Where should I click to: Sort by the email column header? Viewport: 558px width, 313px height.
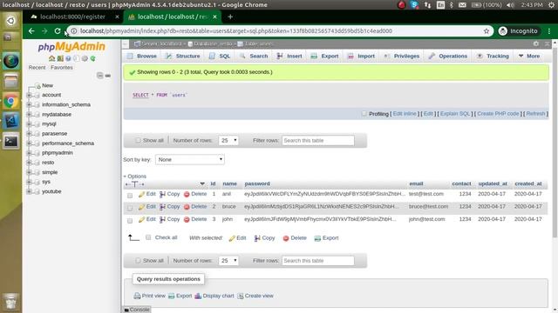(416, 183)
